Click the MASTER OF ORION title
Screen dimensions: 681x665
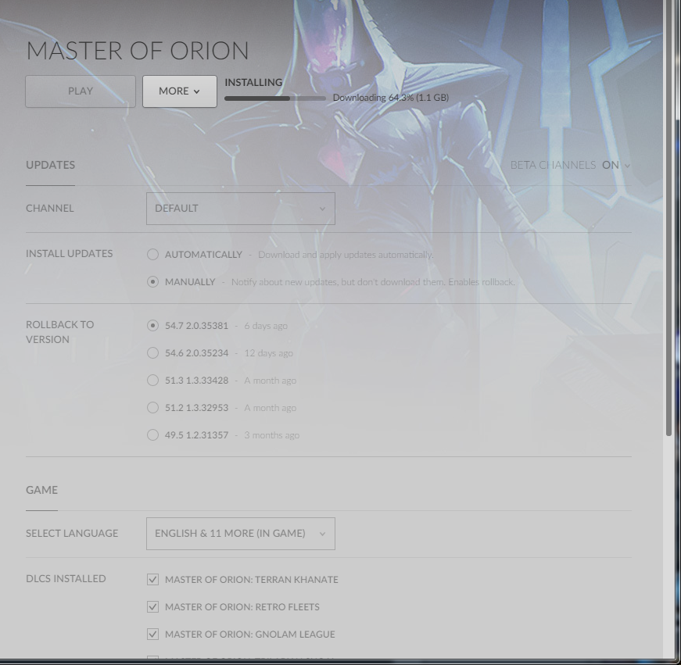coord(138,51)
